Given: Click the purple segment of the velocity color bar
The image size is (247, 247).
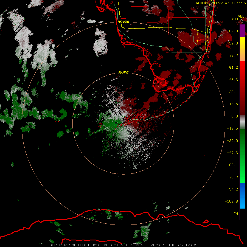Looking at the screenshot, I should click(242, 30).
